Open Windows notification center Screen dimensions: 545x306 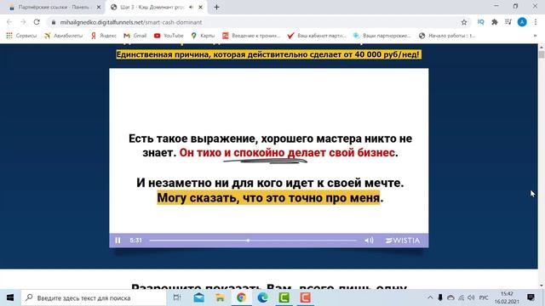pos(531,297)
